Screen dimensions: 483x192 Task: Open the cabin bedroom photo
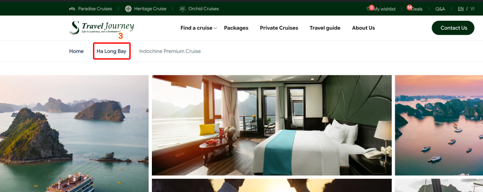coord(272,125)
